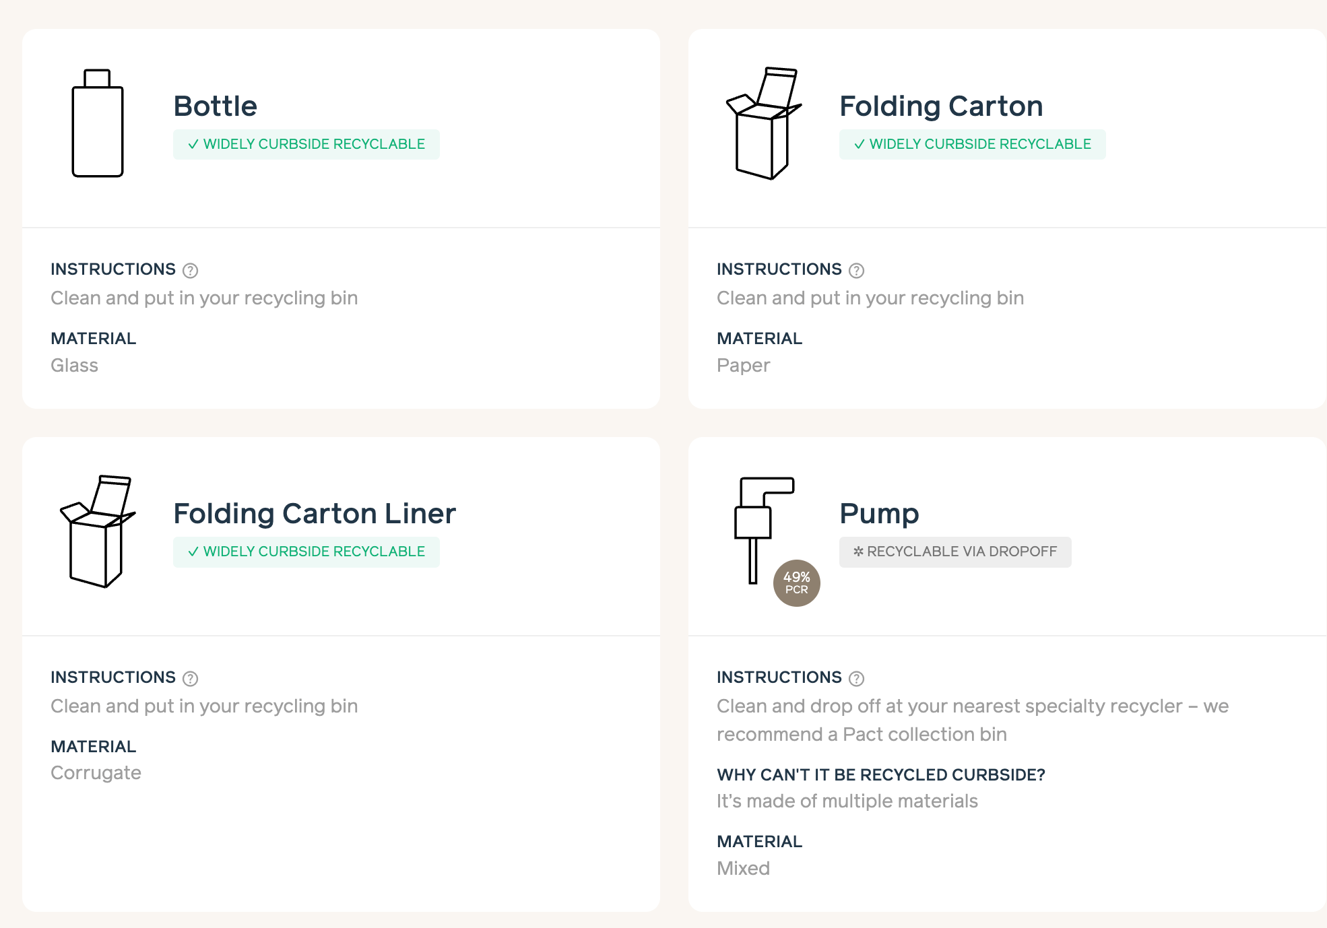Click the Instructions label in Bottle card
This screenshot has height=928, width=1327.
point(113,269)
